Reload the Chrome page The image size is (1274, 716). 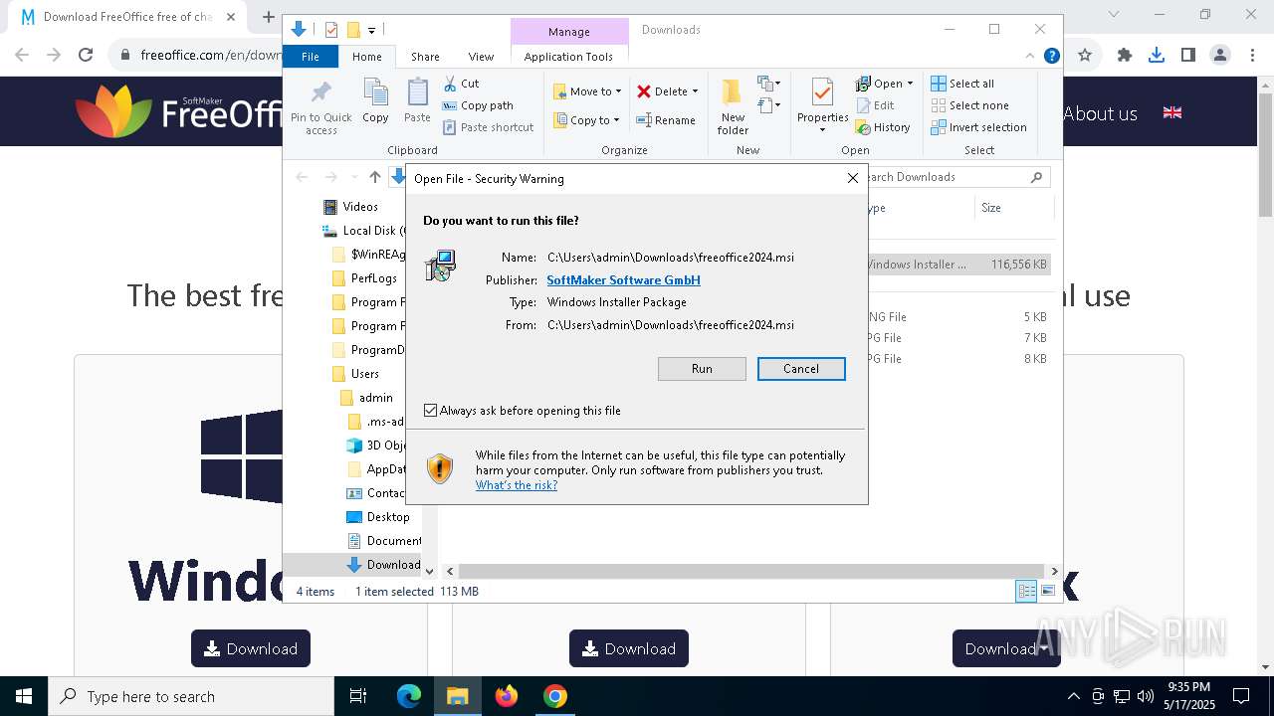(x=86, y=56)
